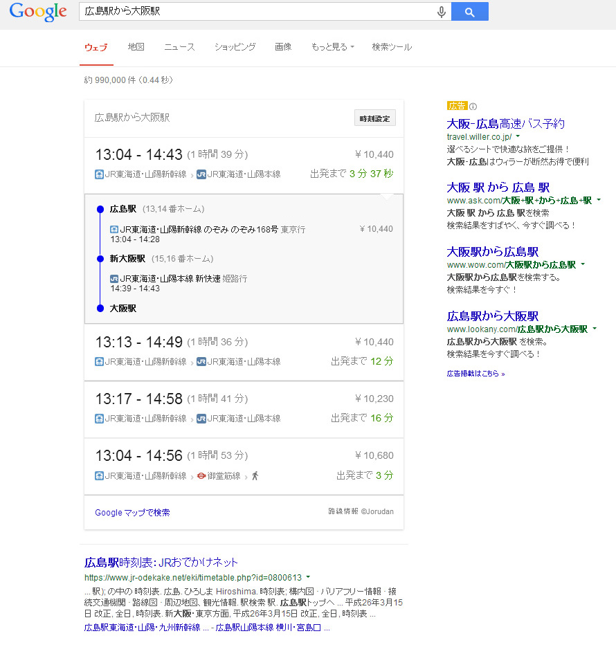Open the 検索ツール menu
This screenshot has height=647, width=616.
coord(392,47)
